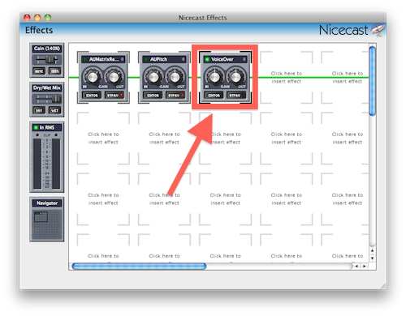Screen dimensions: 406x316
Task: Click the In RMS panel title
Action: coord(47,127)
